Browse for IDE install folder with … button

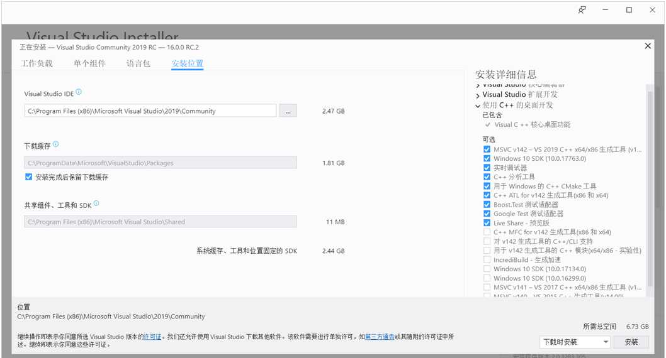click(x=288, y=111)
